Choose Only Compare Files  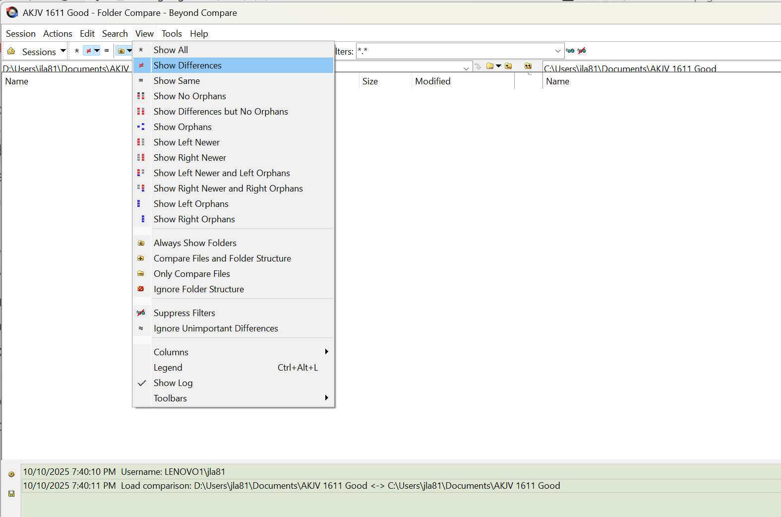coord(233,274)
